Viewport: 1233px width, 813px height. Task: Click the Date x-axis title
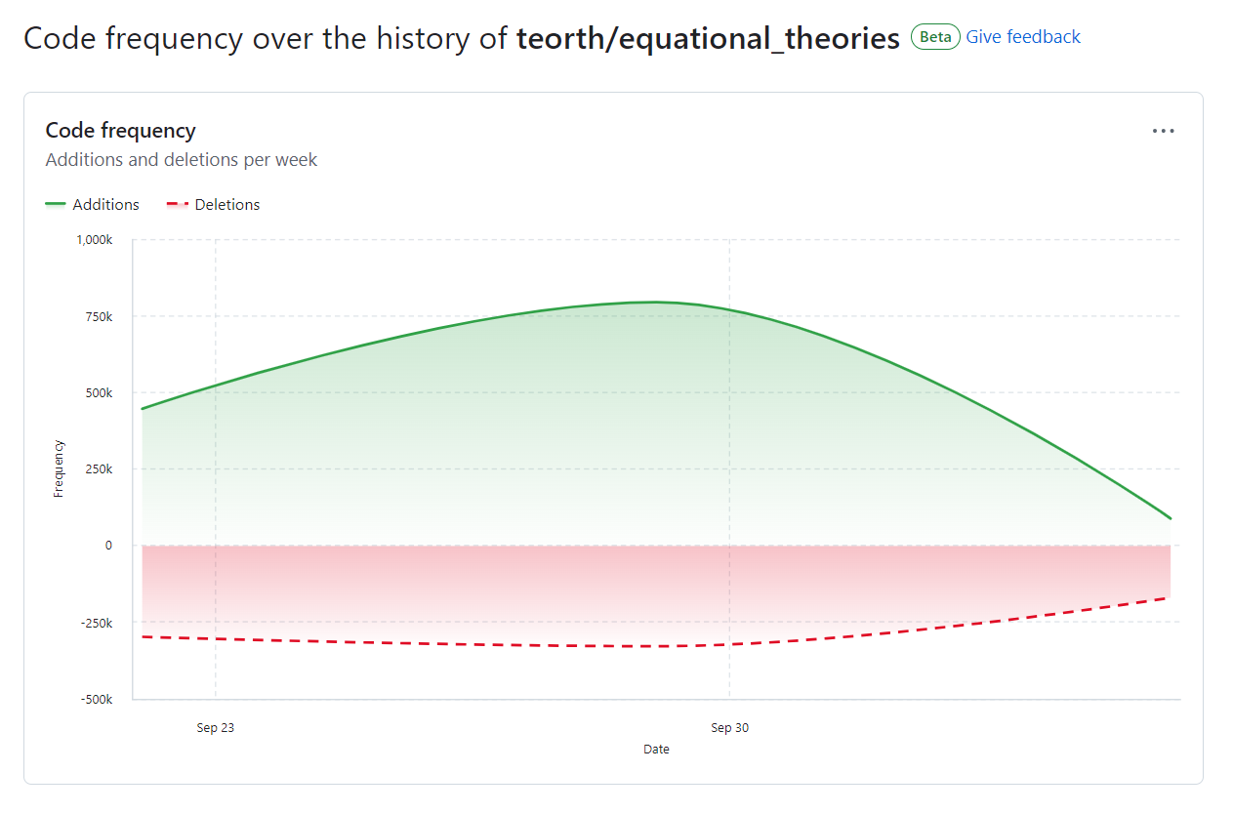pos(656,750)
